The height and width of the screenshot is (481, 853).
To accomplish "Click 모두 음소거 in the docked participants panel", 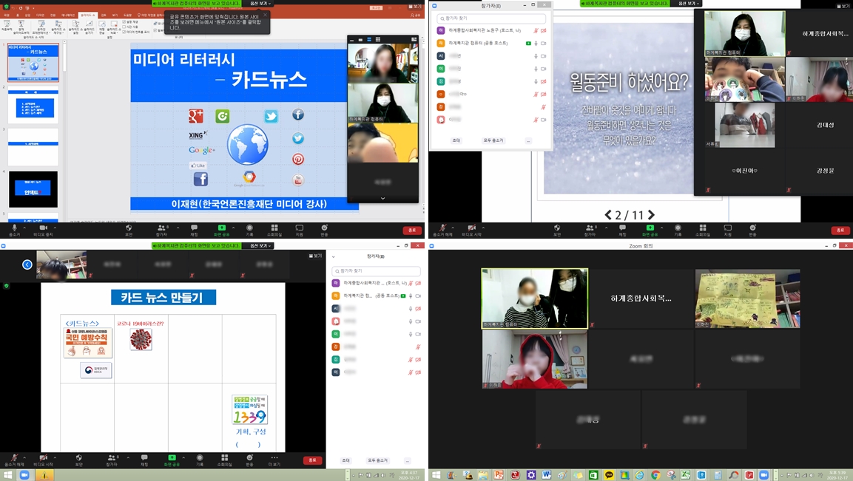I will click(377, 460).
